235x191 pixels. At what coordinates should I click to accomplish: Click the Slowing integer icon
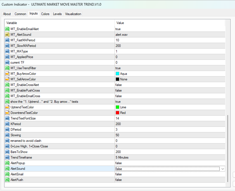pyautogui.click(x=7, y=135)
